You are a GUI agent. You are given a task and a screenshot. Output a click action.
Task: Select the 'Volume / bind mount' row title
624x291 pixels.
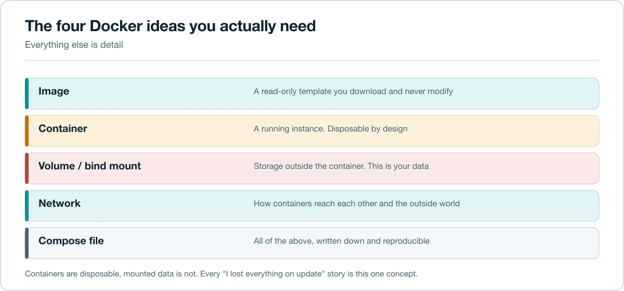tap(89, 166)
